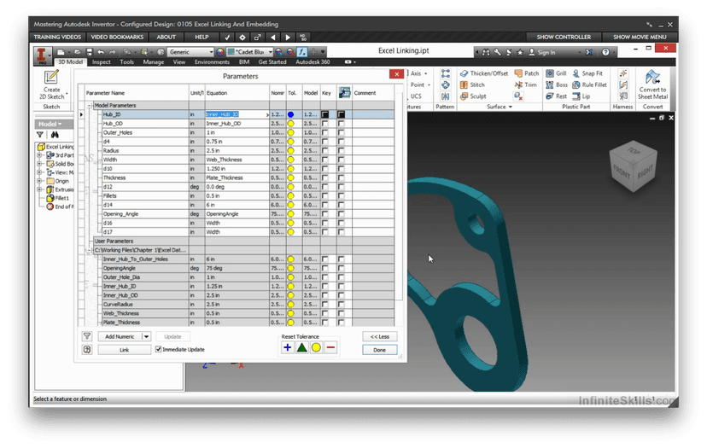Click the yellow circle Reset Tolerance button
Screen dimensions: 707x448
pos(316,347)
